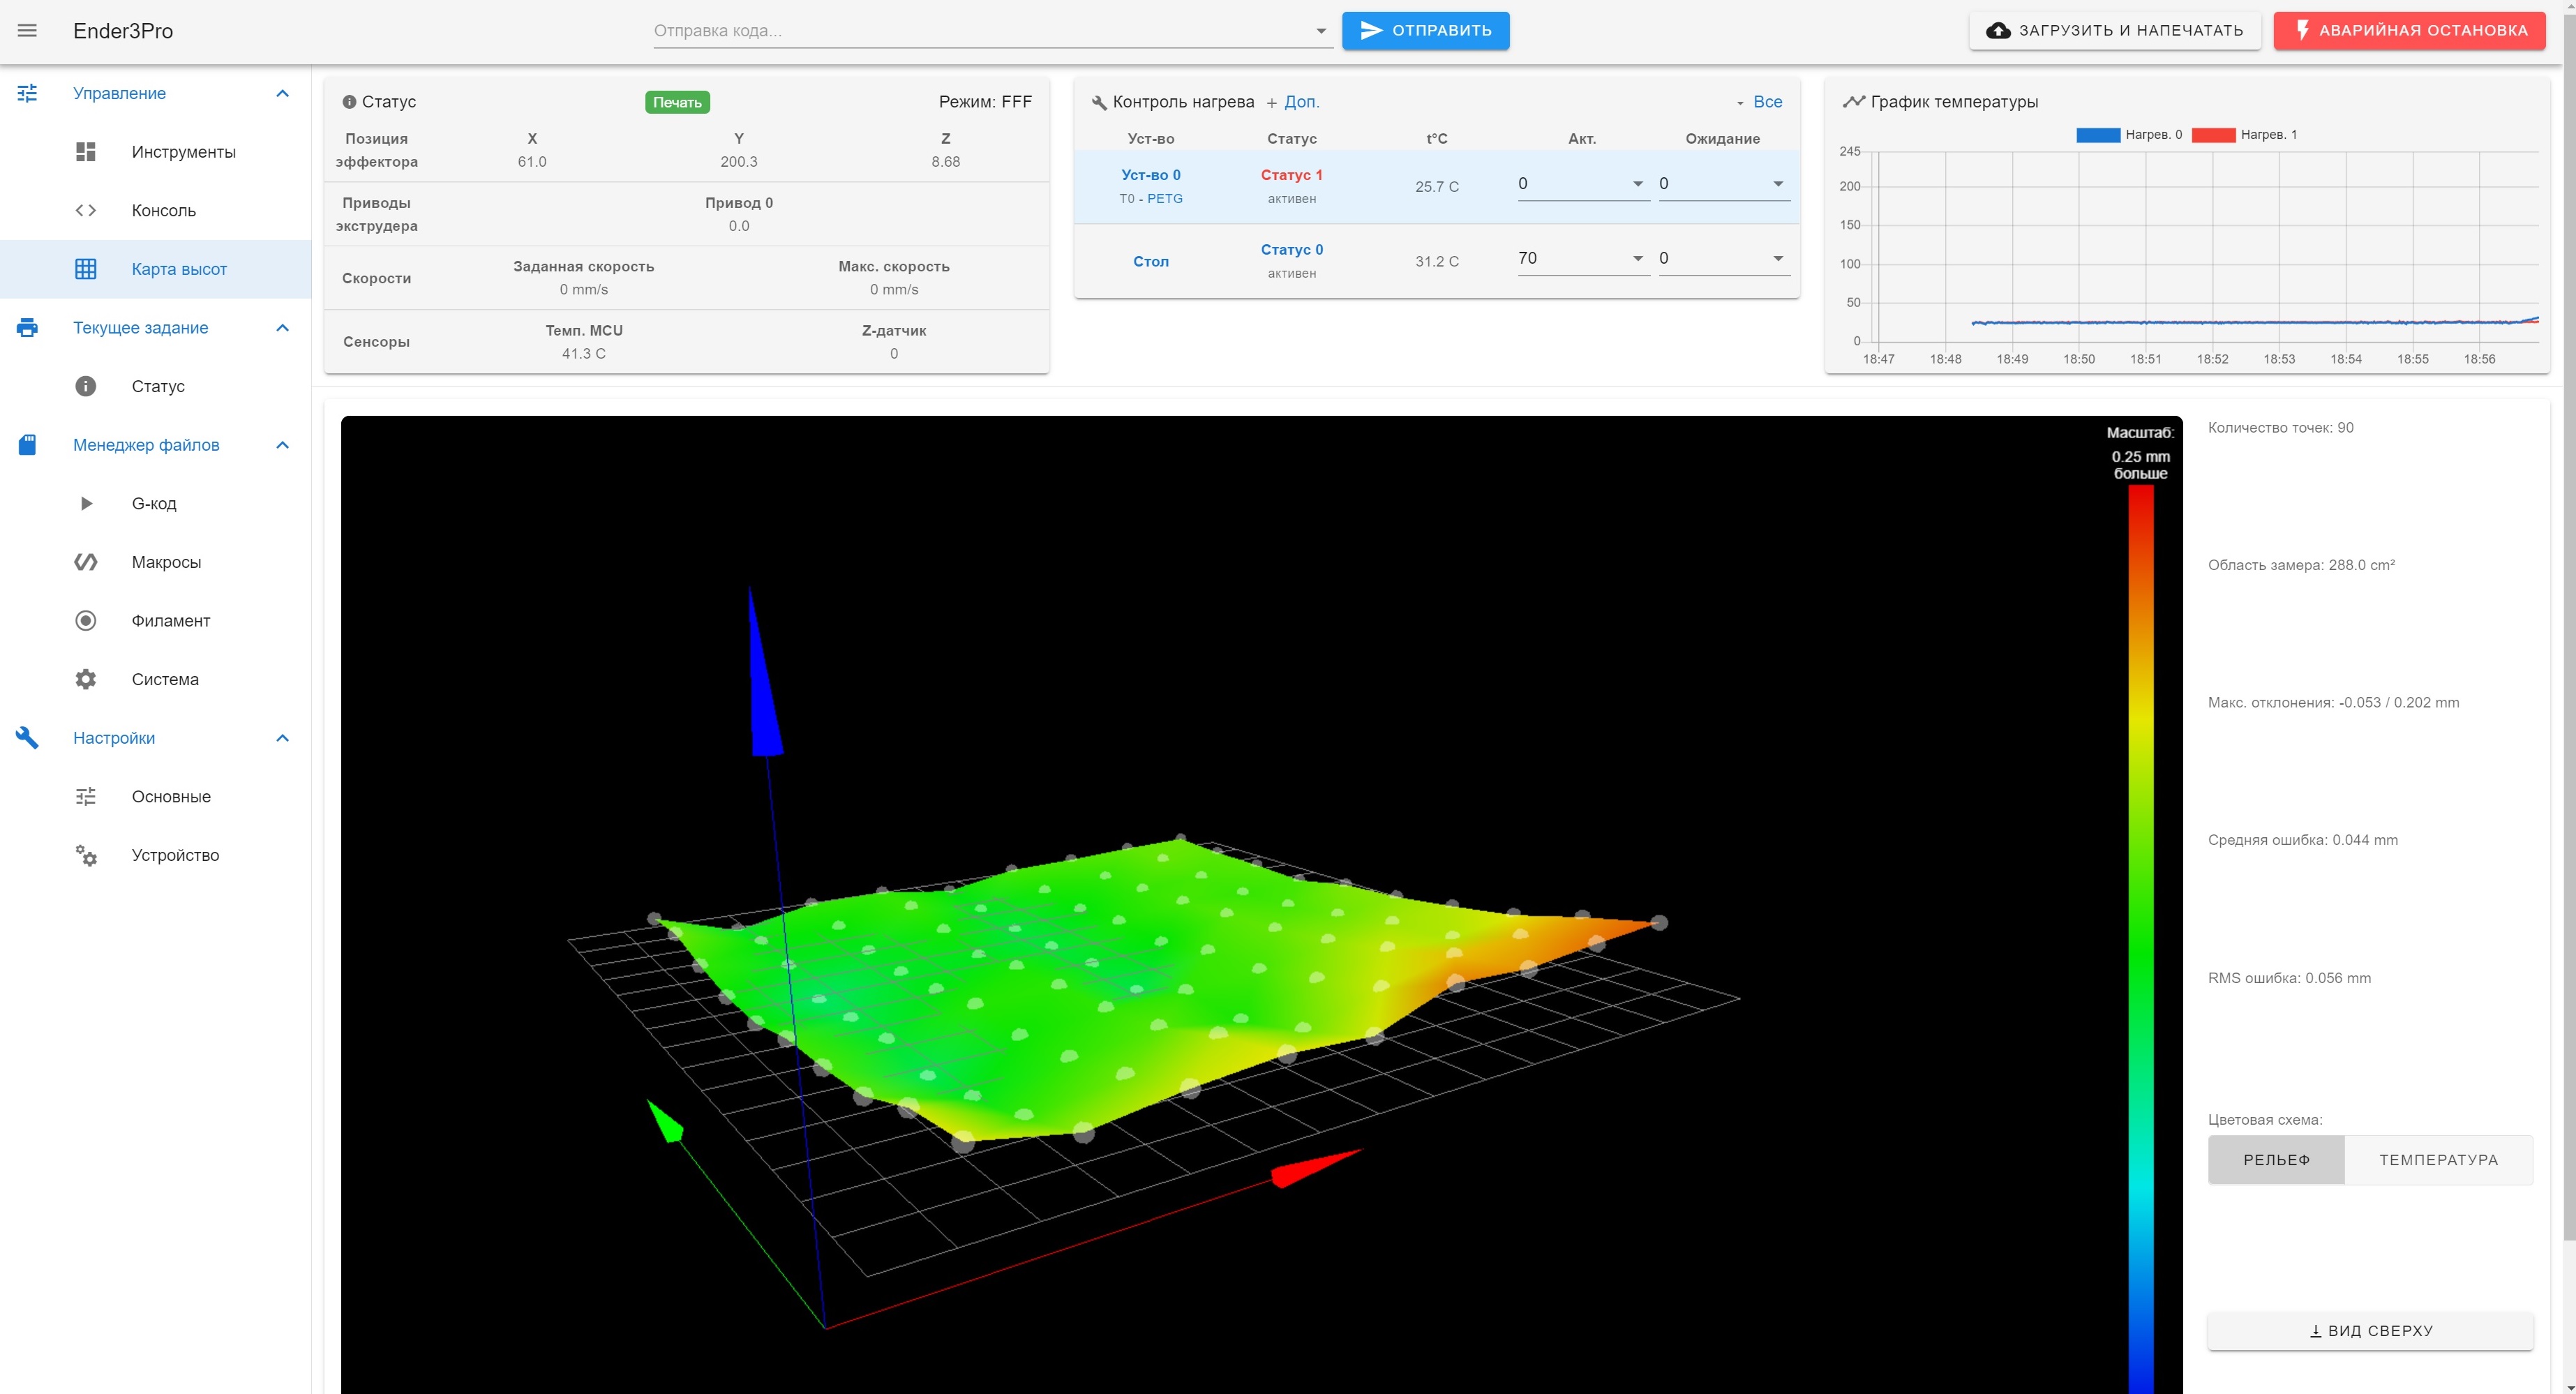
Task: Open the Статус page under Текущее задание
Action: (158, 386)
